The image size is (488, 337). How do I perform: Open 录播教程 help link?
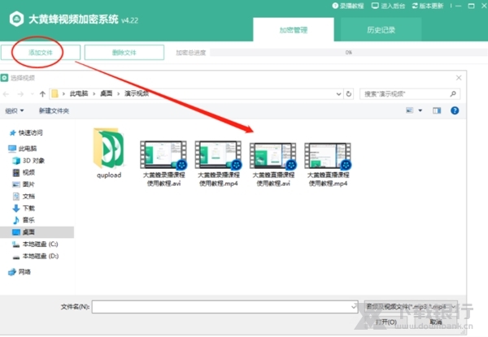[x=348, y=6]
